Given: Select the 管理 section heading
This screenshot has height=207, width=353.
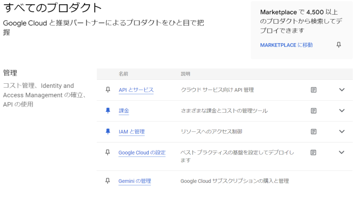Looking at the screenshot, I should (x=10, y=73).
